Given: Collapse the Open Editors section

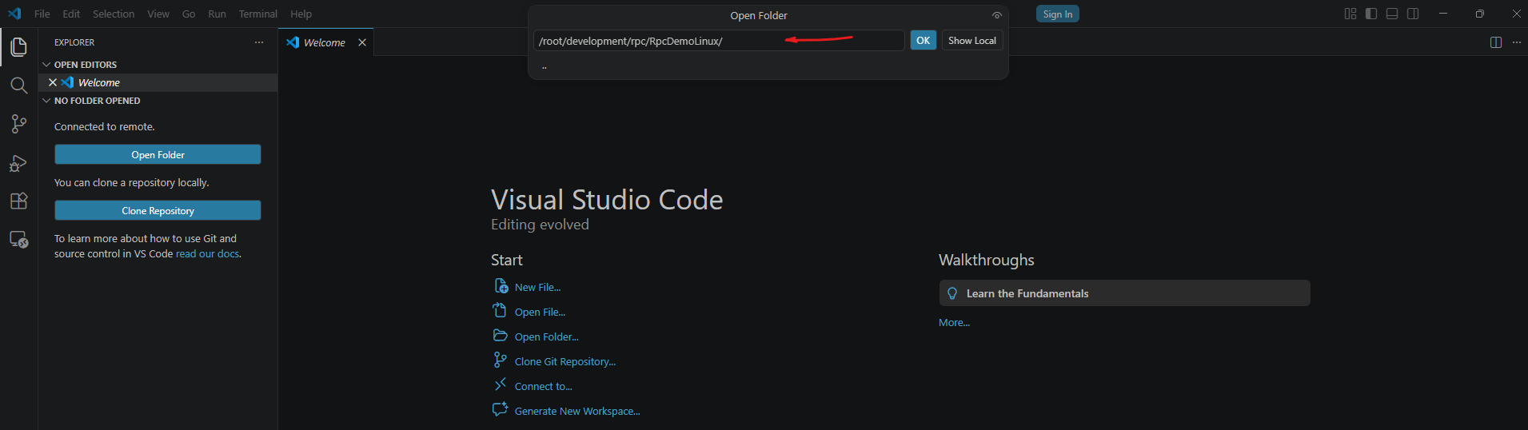Looking at the screenshot, I should (46, 65).
